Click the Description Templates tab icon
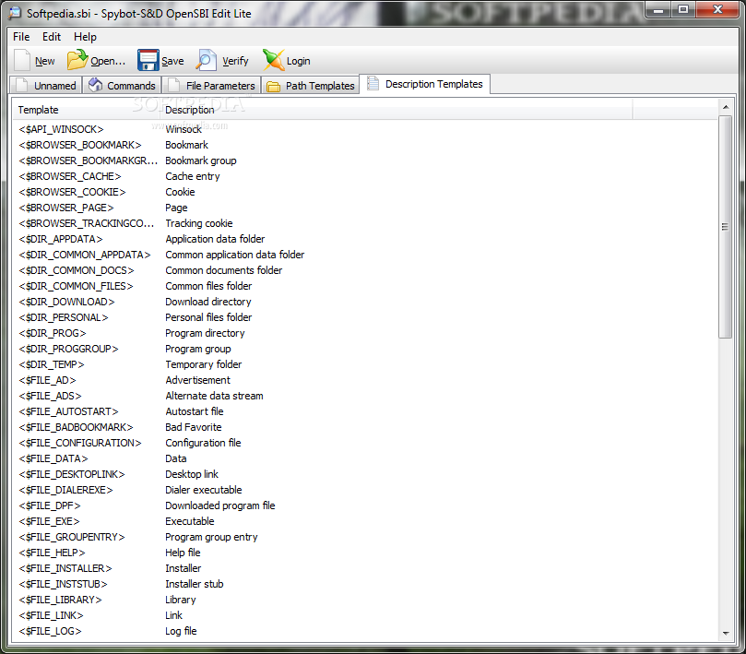Screen dimensions: 746x654 pos(373,84)
